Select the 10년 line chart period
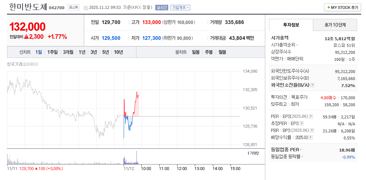The height and width of the screenshot is (180, 366). point(118,52)
